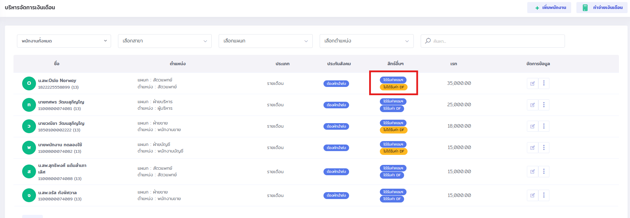The height and width of the screenshot is (218, 630).
Task: Click yellow ไม่ได้รับค่า DF badge in first row
Action: (393, 87)
